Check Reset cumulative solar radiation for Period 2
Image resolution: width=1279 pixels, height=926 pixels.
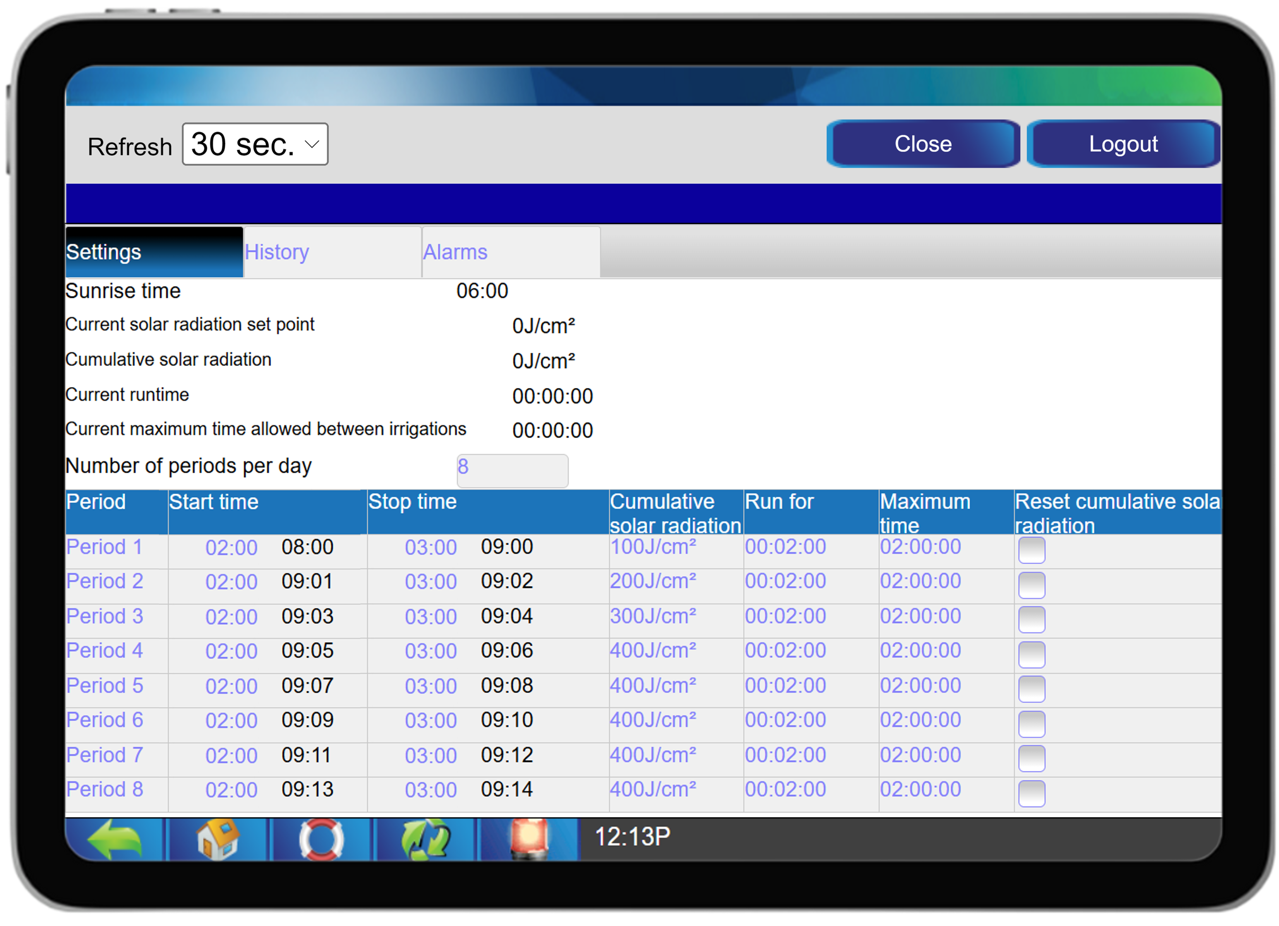coord(1032,585)
